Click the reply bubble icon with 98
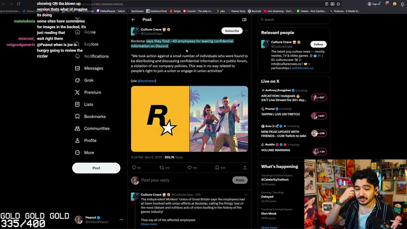This screenshot has height=229, width=407. pos(134,168)
